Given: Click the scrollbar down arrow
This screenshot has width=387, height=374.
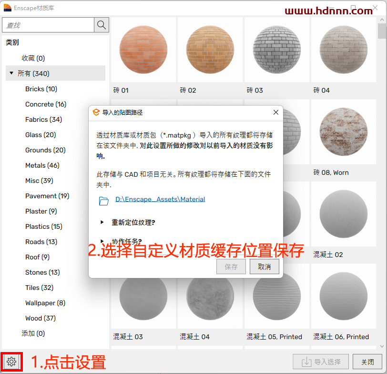Looking at the screenshot, I should (382, 346).
